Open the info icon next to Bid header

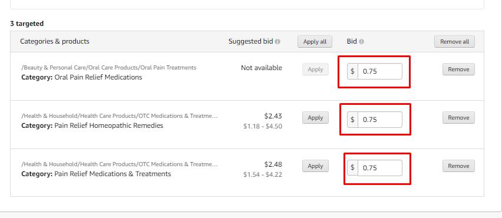361,42
